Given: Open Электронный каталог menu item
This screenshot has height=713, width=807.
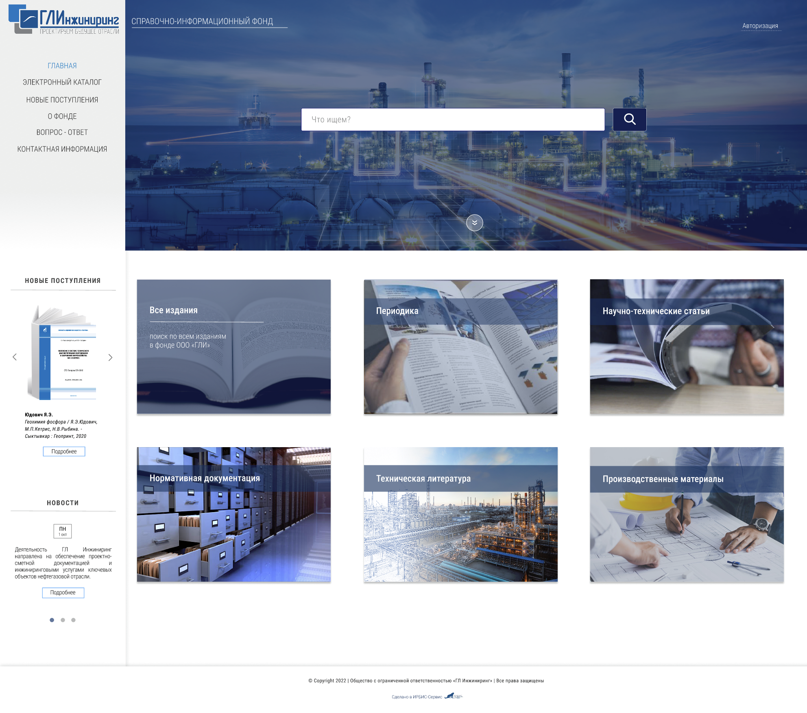Looking at the screenshot, I should tap(62, 83).
